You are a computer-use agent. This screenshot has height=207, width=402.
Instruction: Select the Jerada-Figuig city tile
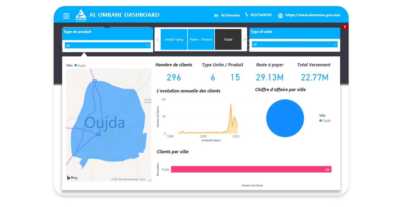tap(174, 39)
